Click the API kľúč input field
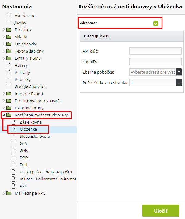This screenshot has width=185, height=219. [155, 51]
